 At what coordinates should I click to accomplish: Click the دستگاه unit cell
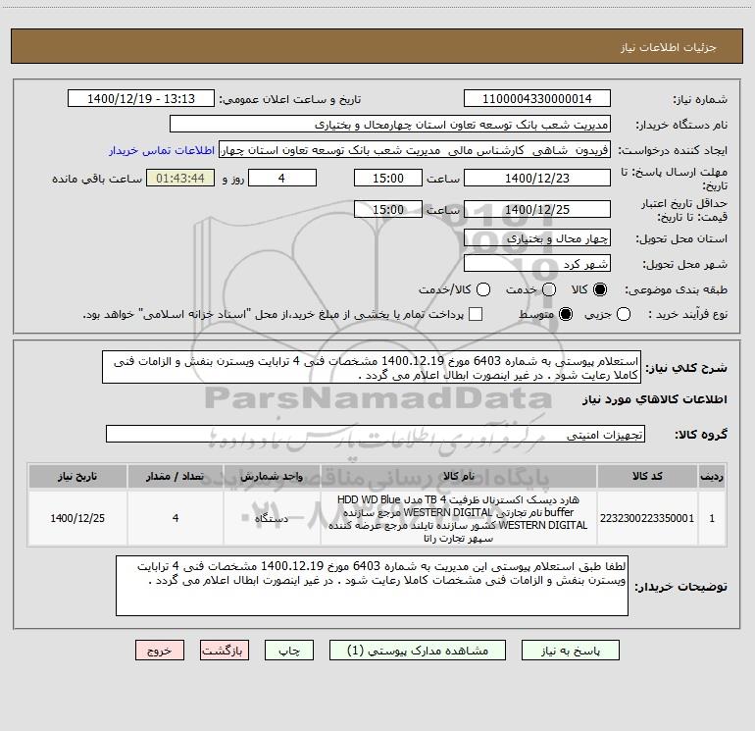(x=272, y=518)
